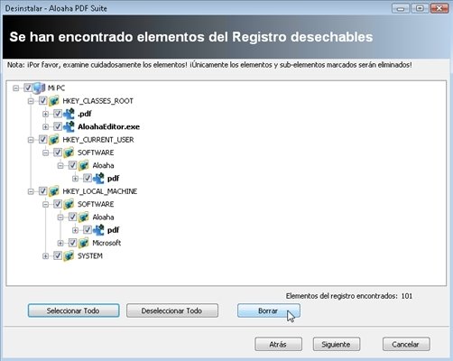The height and width of the screenshot is (361, 453).
Task: Collapse SOFTWARE under HKEY_LOCAL_MACHINE
Action: 45,205
